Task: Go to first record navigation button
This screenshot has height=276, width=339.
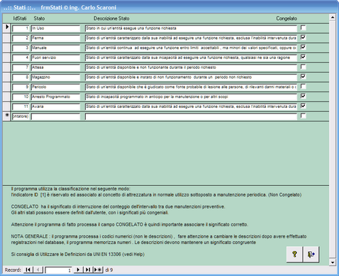Action: click(28, 270)
